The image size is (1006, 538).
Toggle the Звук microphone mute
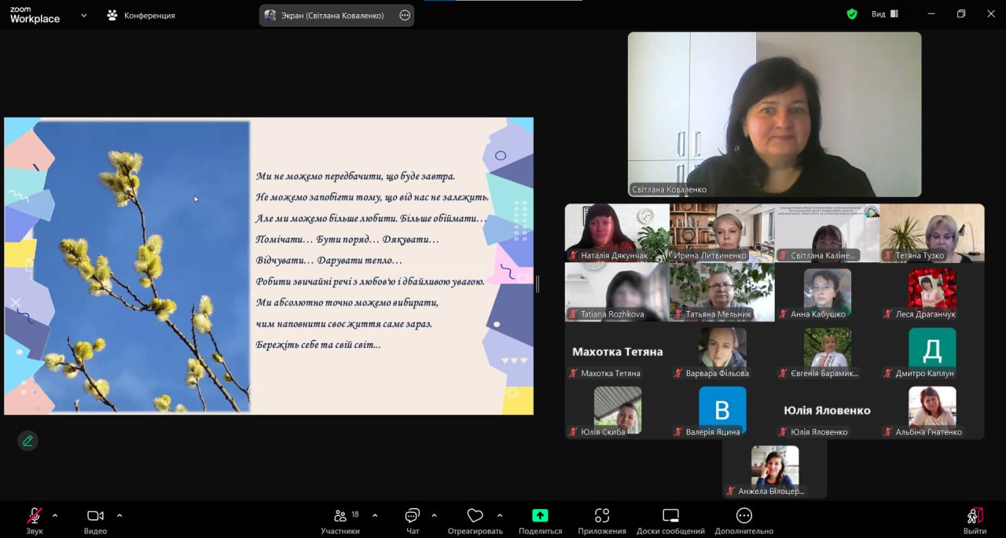click(x=35, y=521)
